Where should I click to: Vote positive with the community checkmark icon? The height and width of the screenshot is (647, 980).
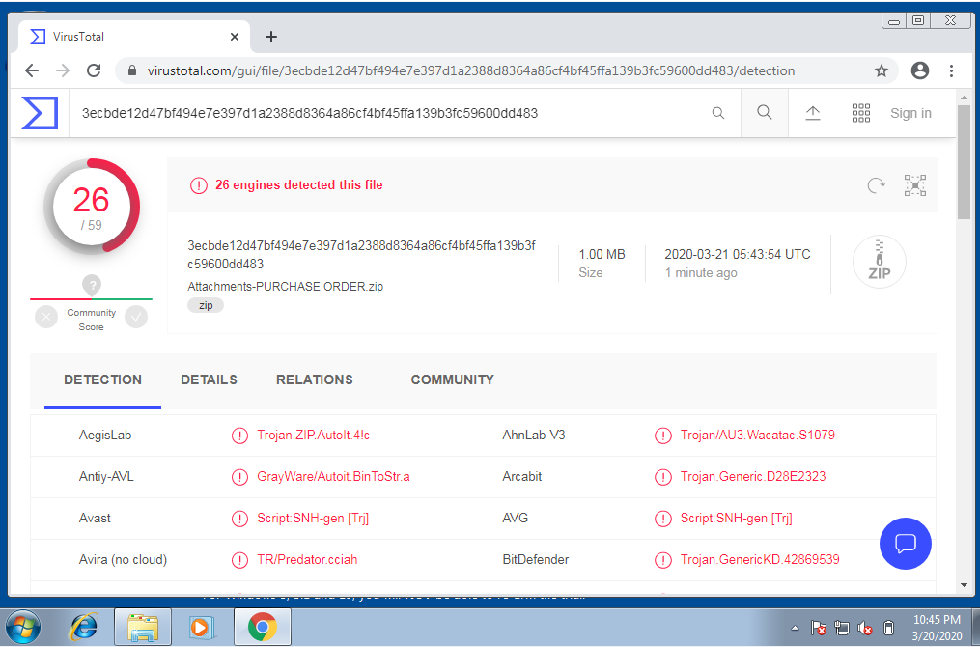135,318
